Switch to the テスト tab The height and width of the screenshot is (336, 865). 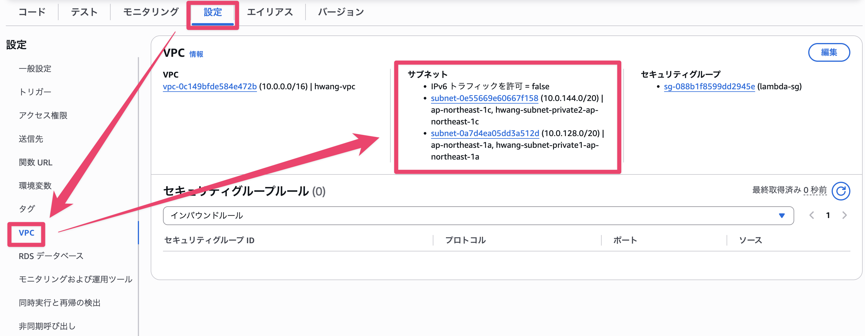(84, 12)
